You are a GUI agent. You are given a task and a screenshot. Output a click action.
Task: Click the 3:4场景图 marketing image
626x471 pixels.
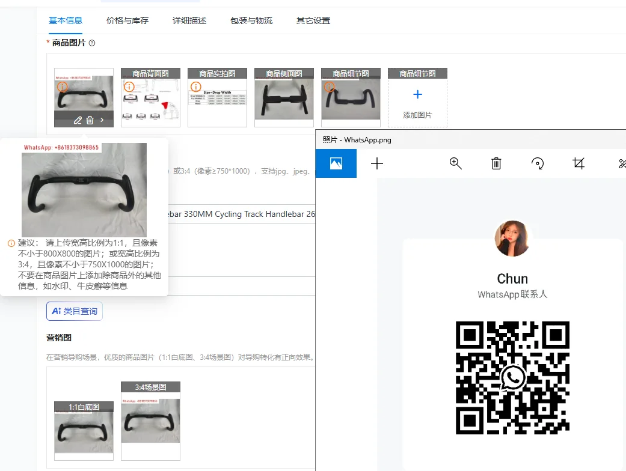[x=150, y=421]
